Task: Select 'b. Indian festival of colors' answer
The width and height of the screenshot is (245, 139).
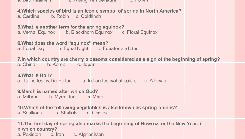Action: click(x=109, y=81)
